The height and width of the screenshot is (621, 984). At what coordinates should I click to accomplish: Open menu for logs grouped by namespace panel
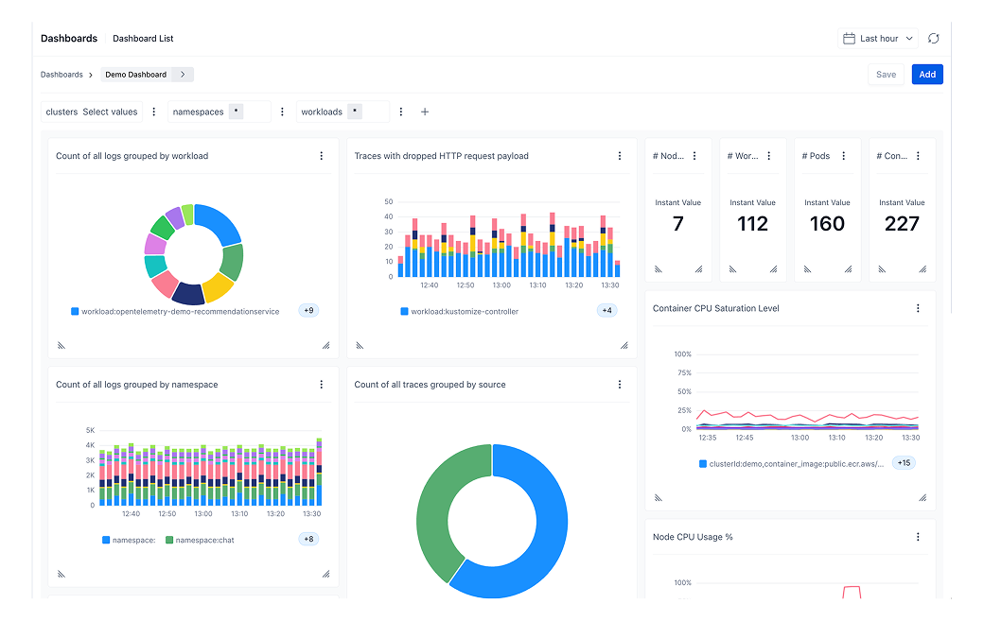coord(322,384)
